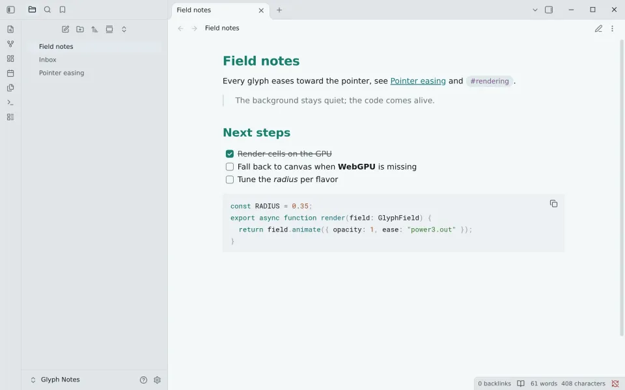Image resolution: width=625 pixels, height=390 pixels.
Task: Navigate back arrow
Action: click(180, 28)
